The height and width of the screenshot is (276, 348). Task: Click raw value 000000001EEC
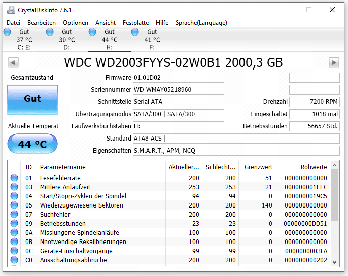306,187
